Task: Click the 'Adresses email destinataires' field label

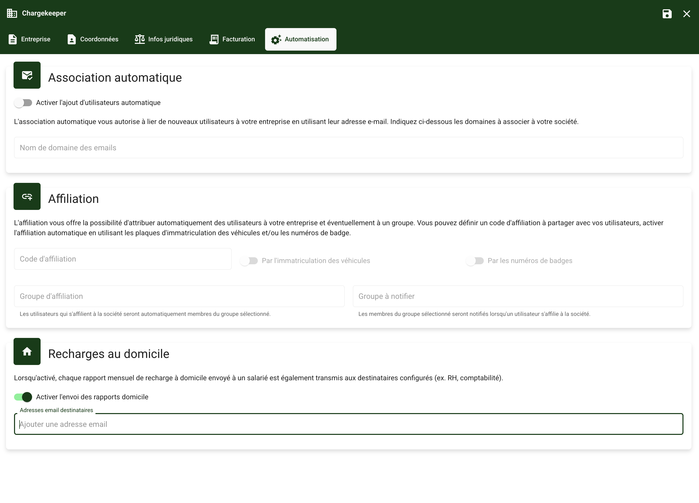Action: pyautogui.click(x=56, y=410)
